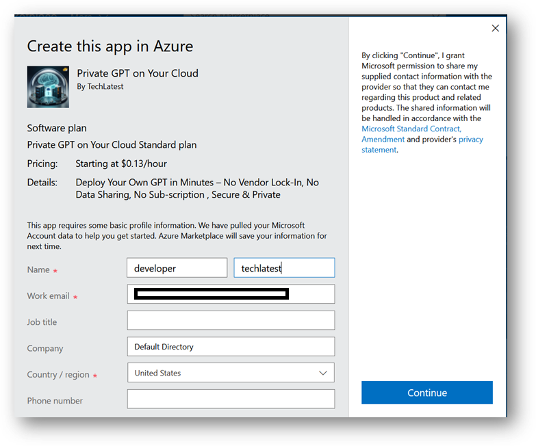Click the Private GPT app logo

tap(48, 87)
